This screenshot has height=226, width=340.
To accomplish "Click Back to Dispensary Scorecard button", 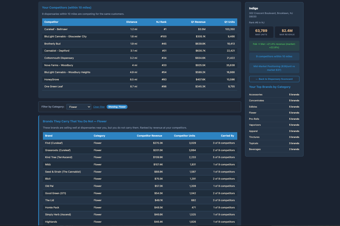I will pyautogui.click(x=274, y=79).
